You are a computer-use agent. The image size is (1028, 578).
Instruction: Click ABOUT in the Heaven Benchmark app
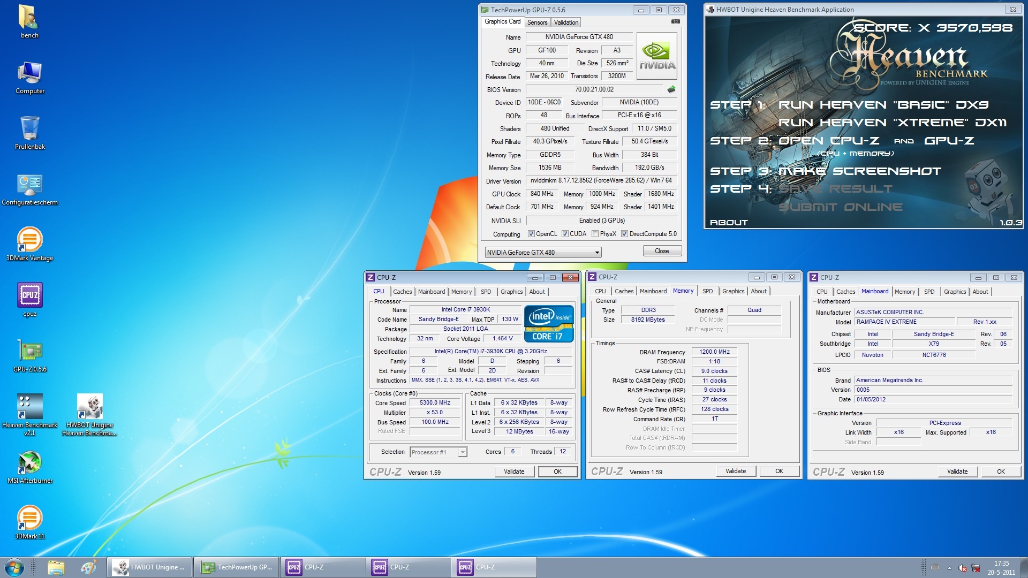(x=728, y=223)
